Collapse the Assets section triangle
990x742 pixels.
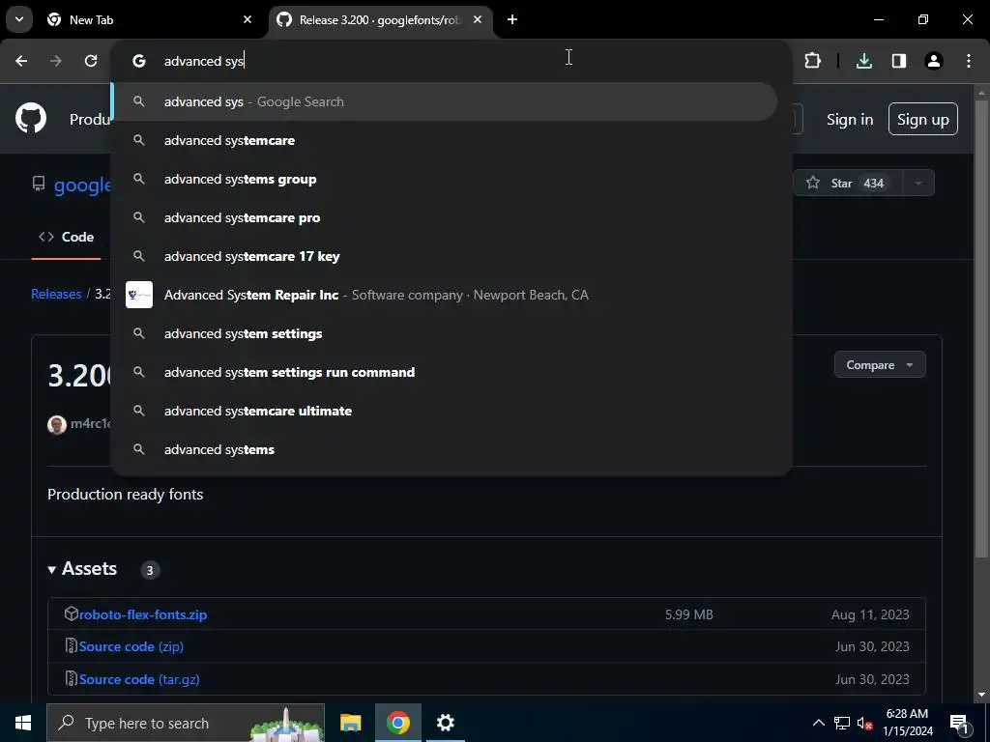[x=52, y=570]
